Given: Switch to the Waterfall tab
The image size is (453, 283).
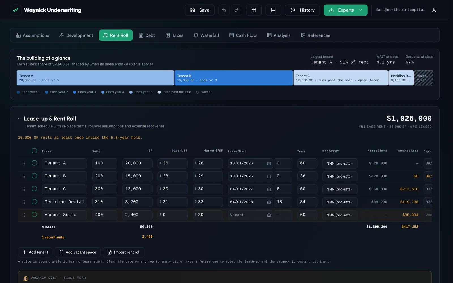Looking at the screenshot, I should coord(206,35).
